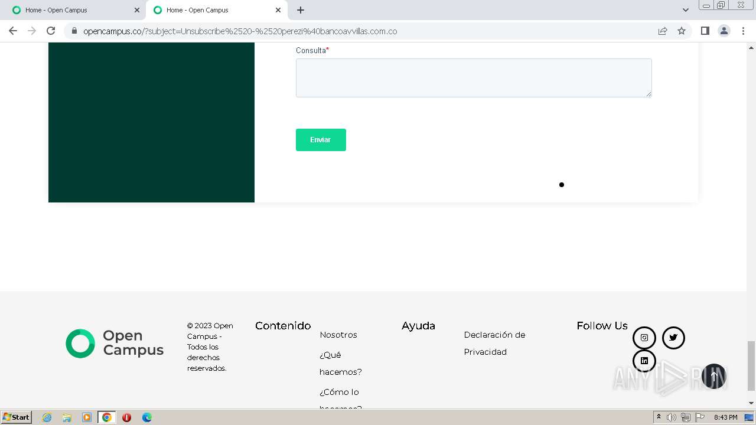The width and height of the screenshot is (756, 425).
Task: Close the active Home - Open Campus tab
Action: pos(278,10)
